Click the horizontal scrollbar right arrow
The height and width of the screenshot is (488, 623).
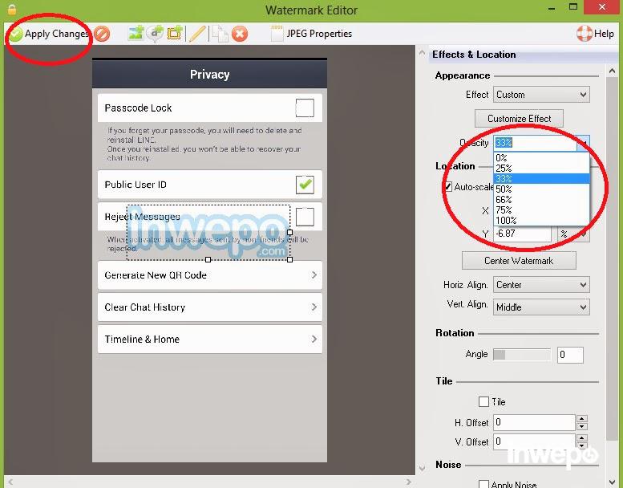click(409, 482)
